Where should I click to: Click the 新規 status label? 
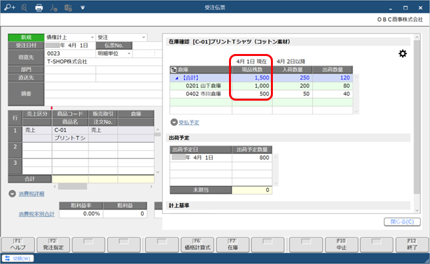click(26, 37)
